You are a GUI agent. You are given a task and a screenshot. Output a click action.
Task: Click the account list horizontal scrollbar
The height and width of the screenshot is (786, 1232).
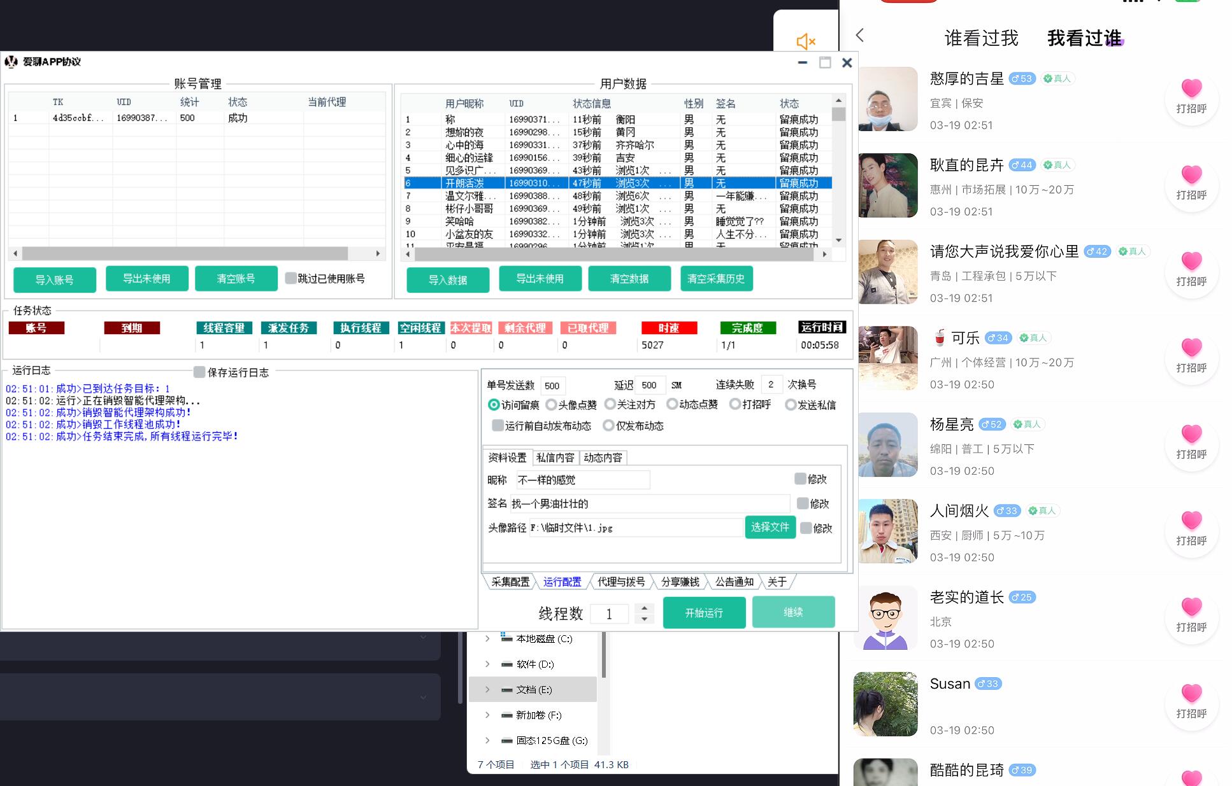tap(185, 253)
